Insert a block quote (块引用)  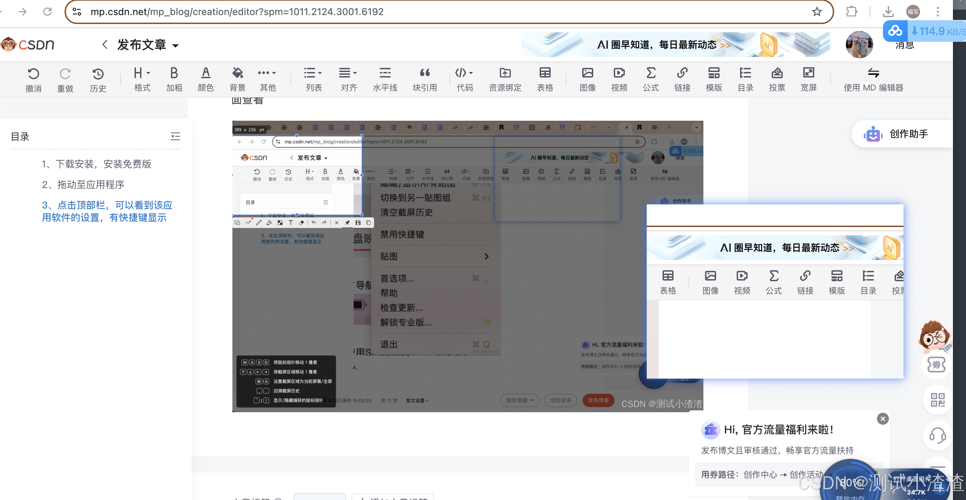tap(425, 79)
